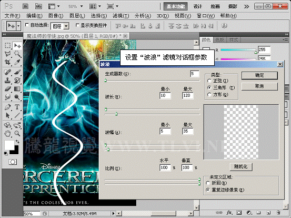Select the Magic Wand tool
Image resolution: width=291 pixels, height=218 pixels.
pyautogui.click(x=17, y=54)
